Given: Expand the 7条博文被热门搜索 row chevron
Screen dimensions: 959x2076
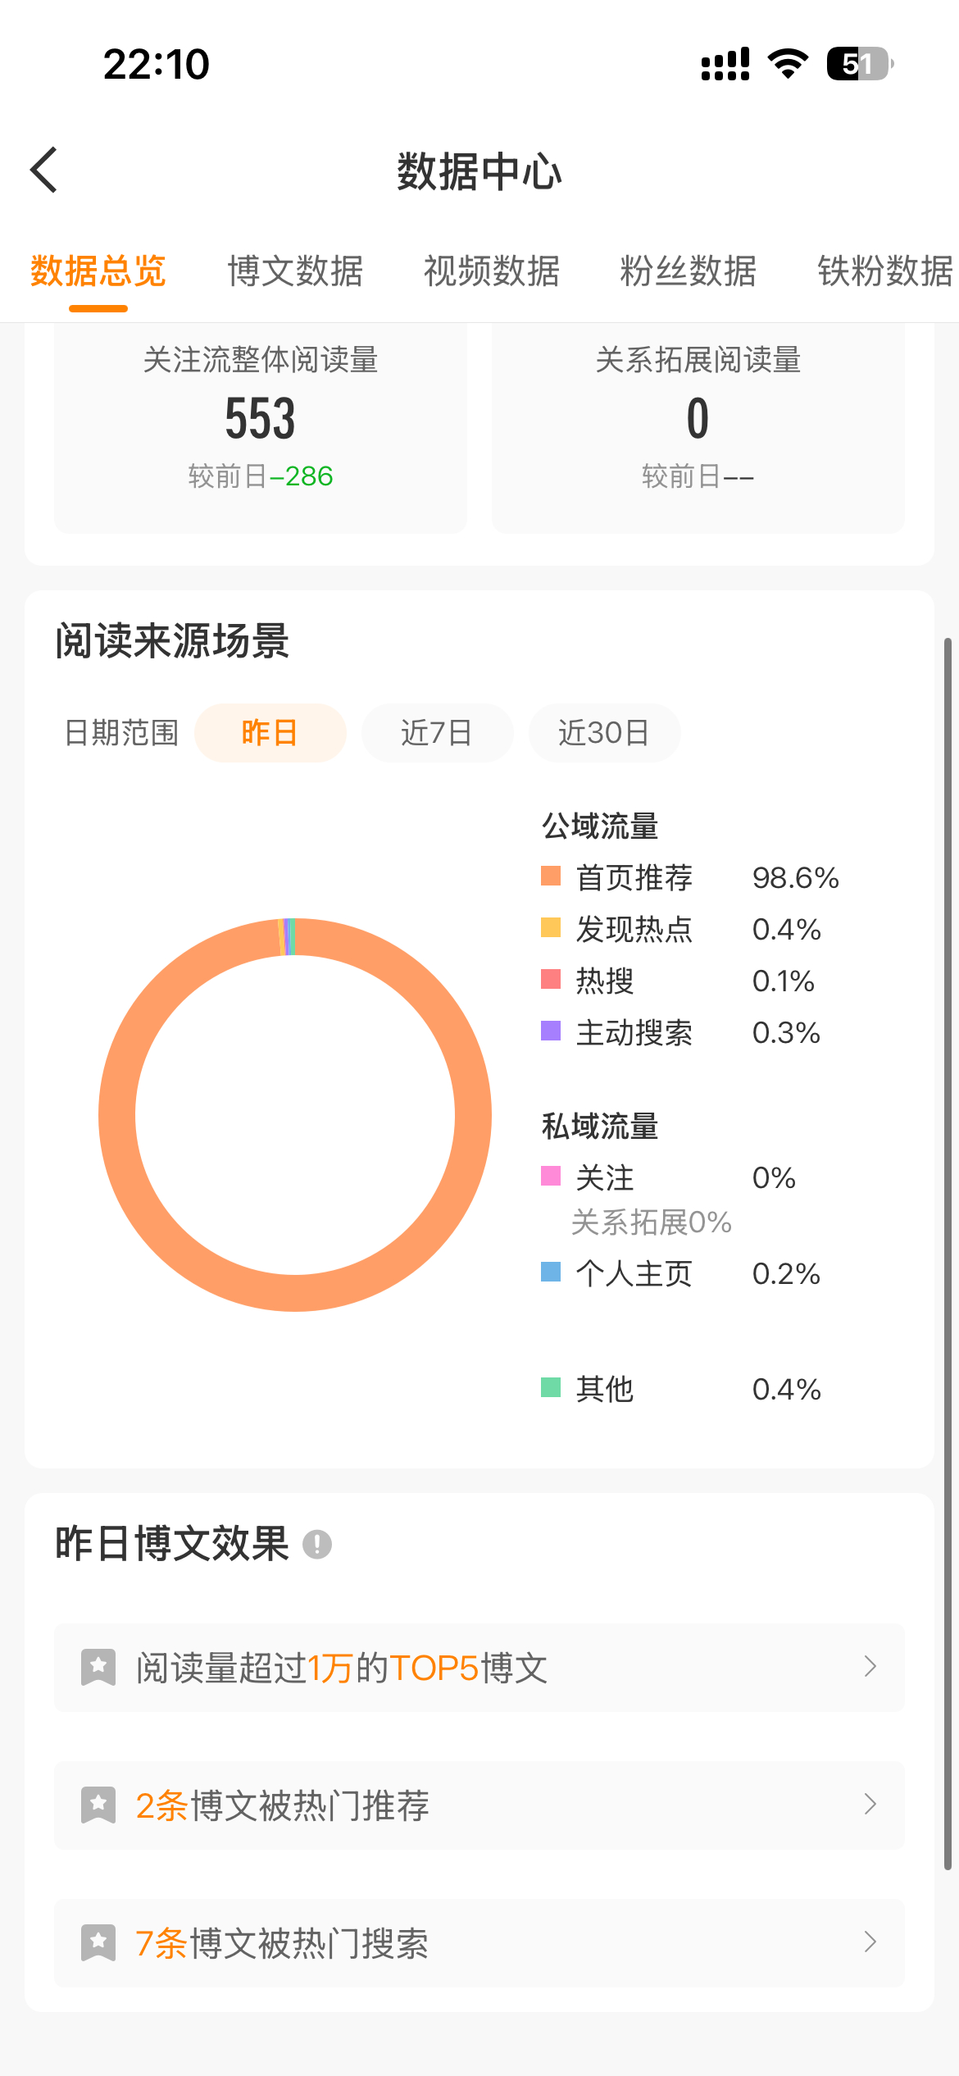Looking at the screenshot, I should click(x=870, y=1942).
